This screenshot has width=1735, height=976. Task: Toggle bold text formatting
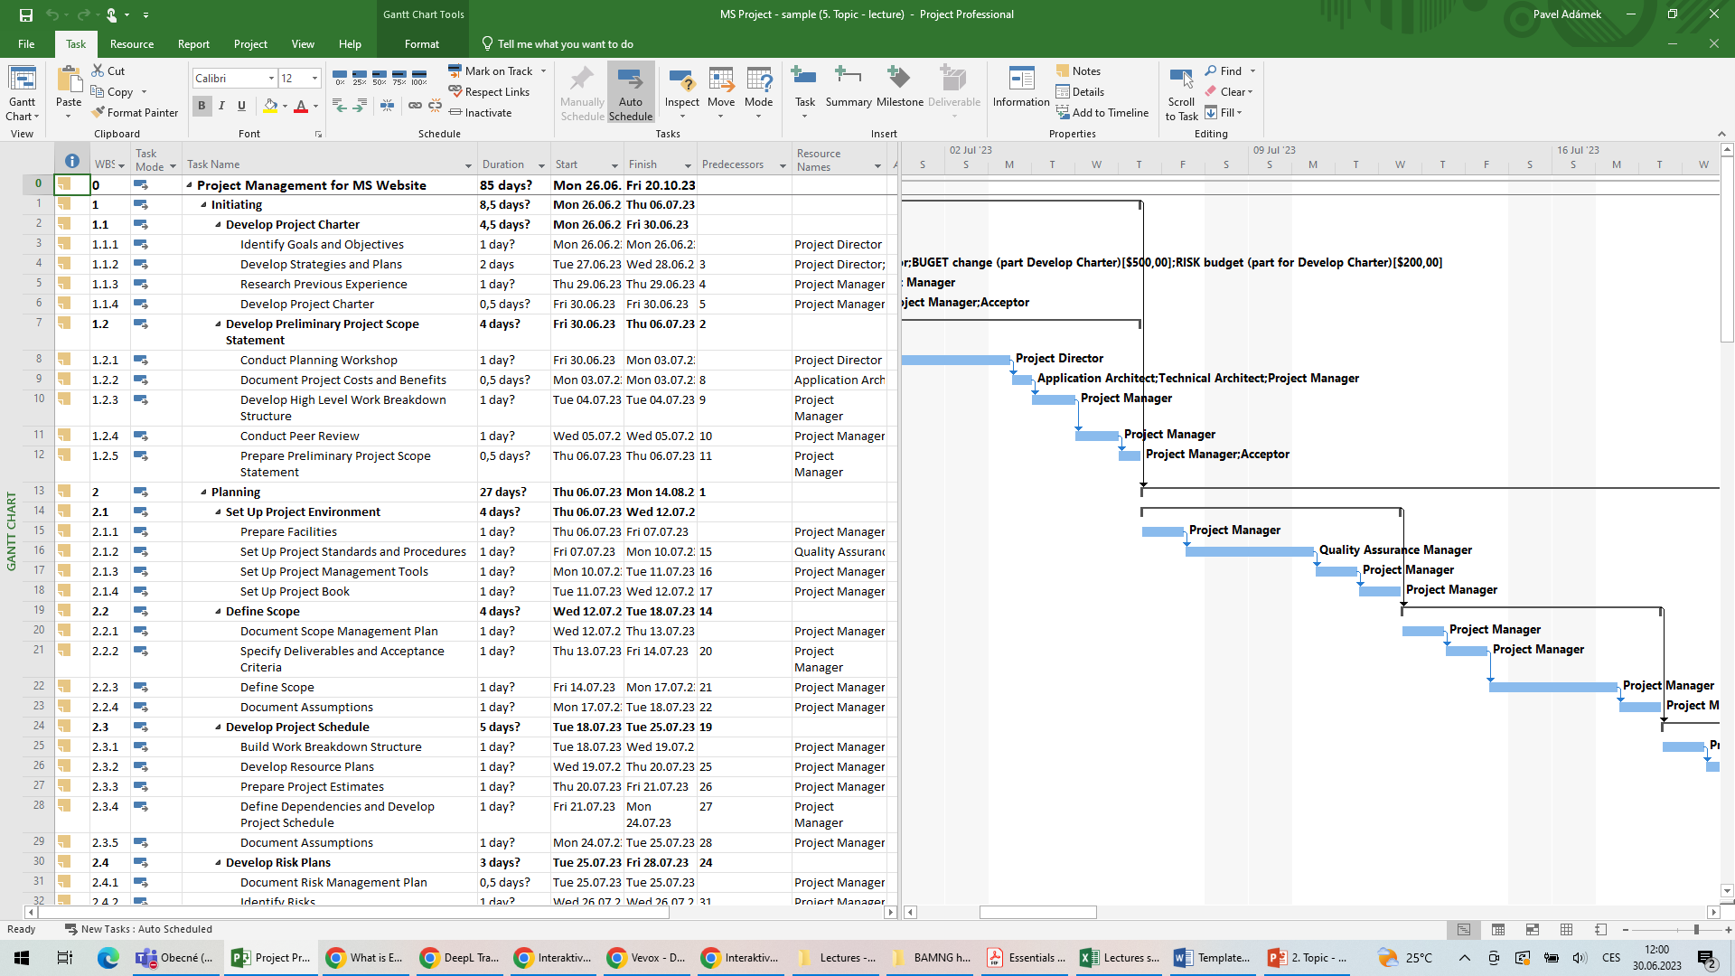pos(202,106)
